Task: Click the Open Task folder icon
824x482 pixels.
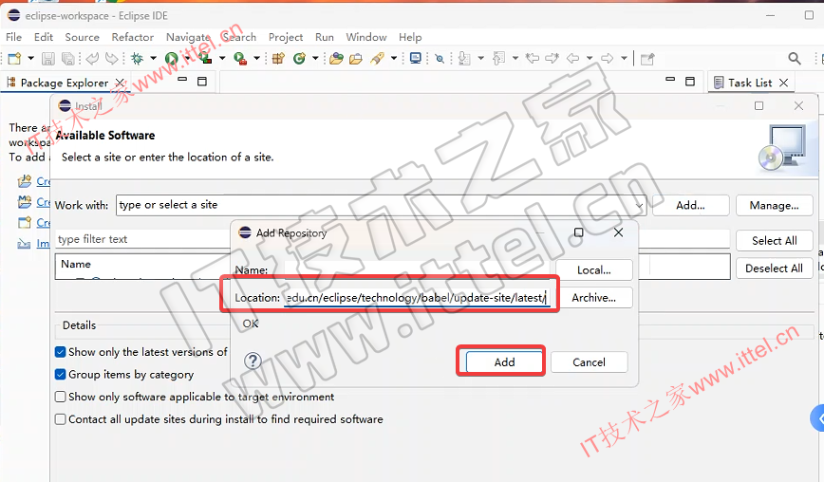Action: 356,58
